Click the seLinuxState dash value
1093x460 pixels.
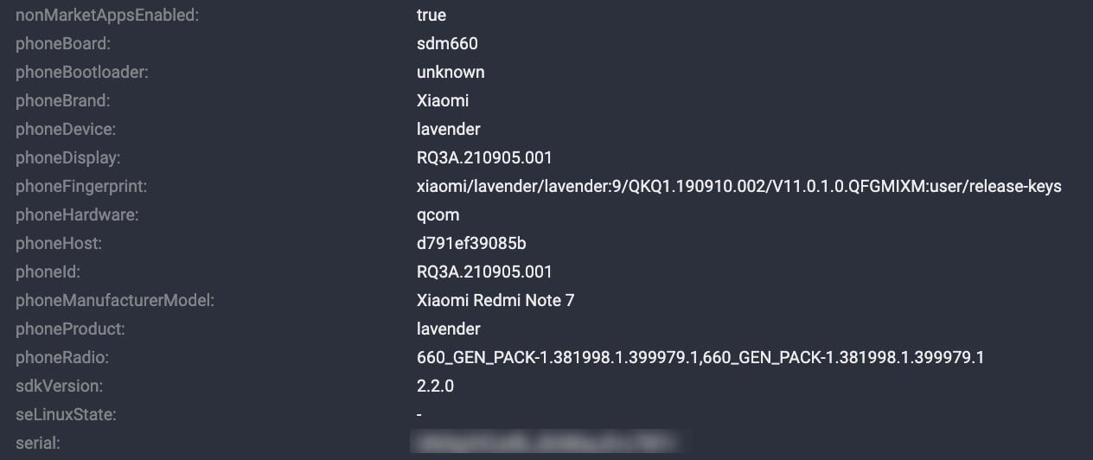419,414
